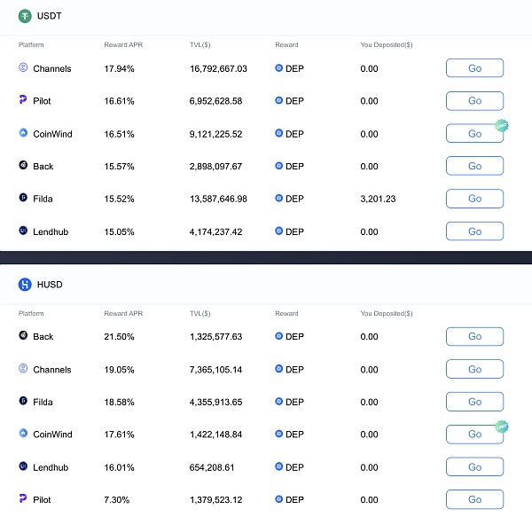Click the DEP reward icon in HUSD Back row
The height and width of the screenshot is (517, 532).
coord(279,336)
